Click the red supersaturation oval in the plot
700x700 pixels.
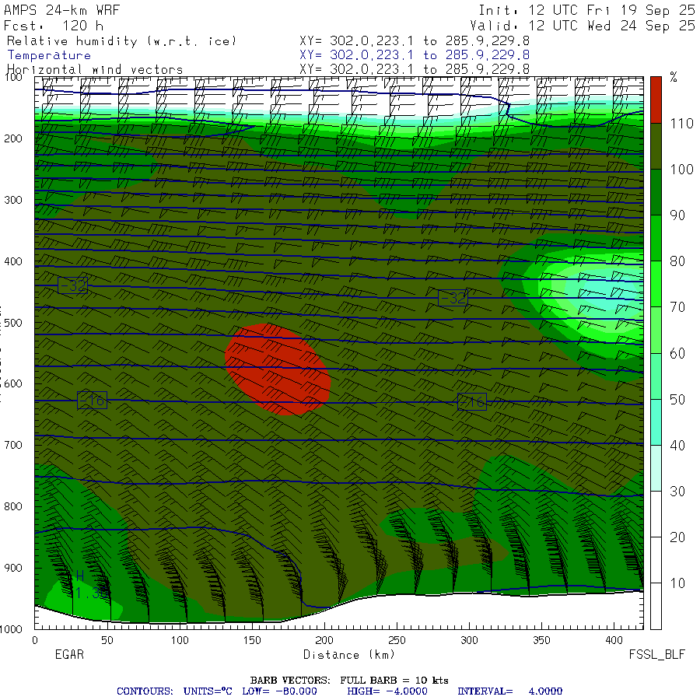[x=278, y=369]
